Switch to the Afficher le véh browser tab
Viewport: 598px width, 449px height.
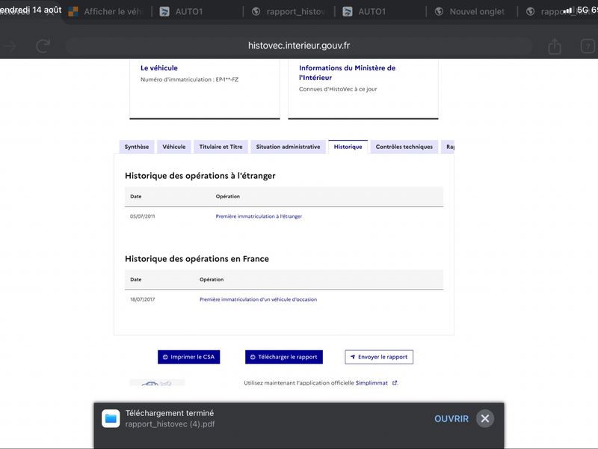pyautogui.click(x=105, y=12)
